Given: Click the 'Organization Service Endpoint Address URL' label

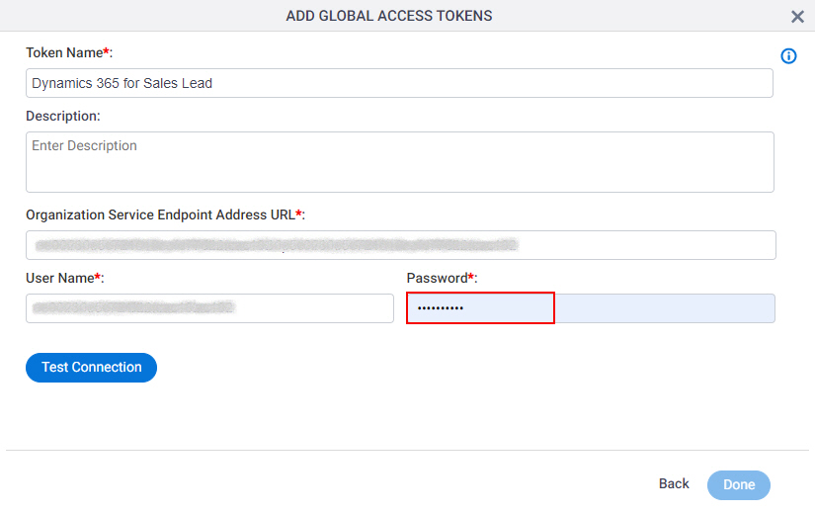Looking at the screenshot, I should point(161,214).
